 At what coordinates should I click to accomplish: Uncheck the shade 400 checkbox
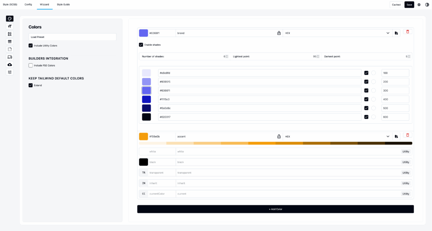(366, 99)
